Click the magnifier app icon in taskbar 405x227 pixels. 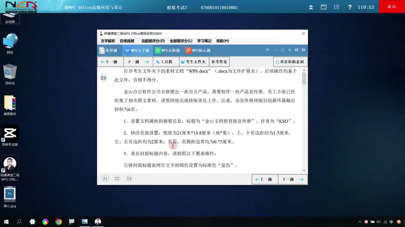pyautogui.click(x=72, y=222)
